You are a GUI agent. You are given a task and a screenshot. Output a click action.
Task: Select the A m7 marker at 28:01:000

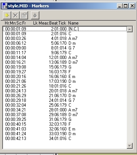[x=65, y=110]
